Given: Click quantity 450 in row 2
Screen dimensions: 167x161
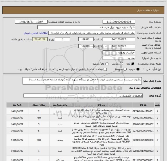Looking at the screenshot, I should 39,118.
